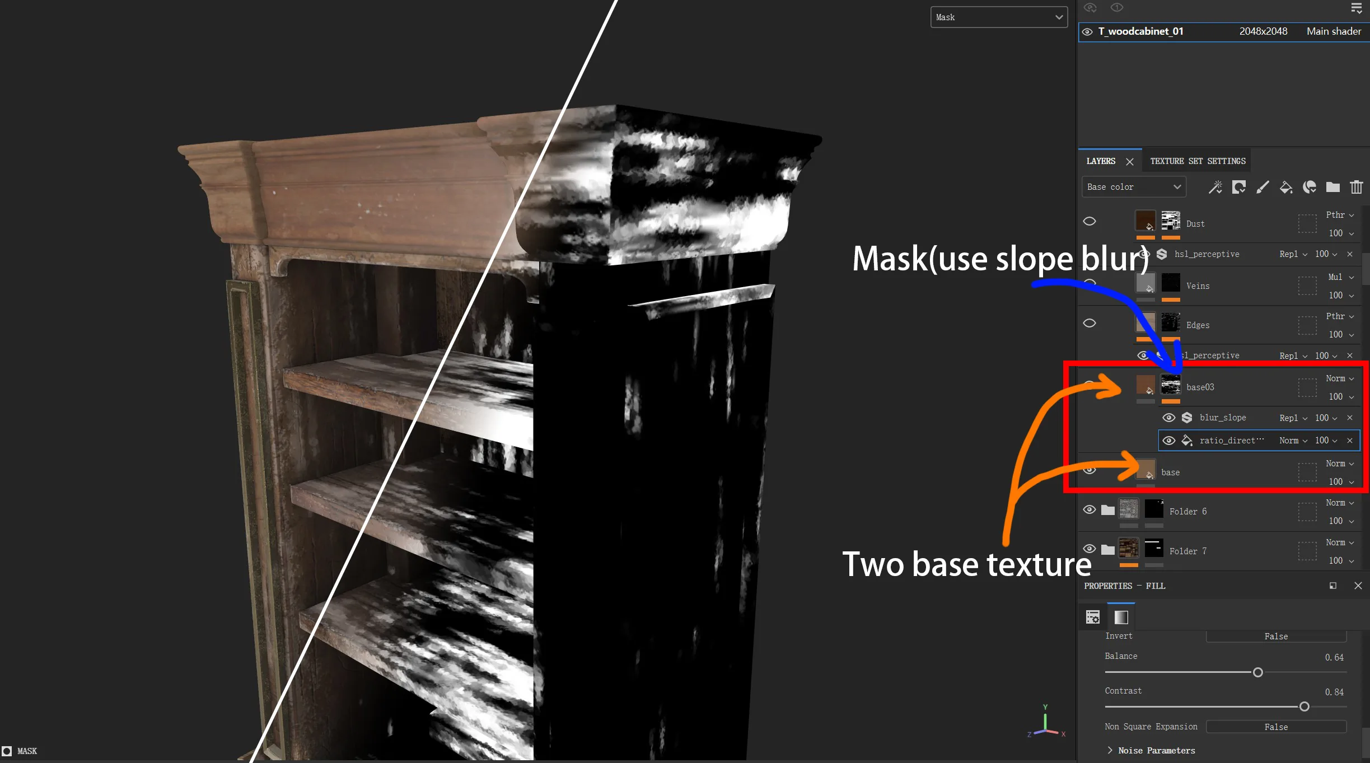The width and height of the screenshot is (1370, 763).
Task: Toggle Non Square Expansion False button
Action: (x=1276, y=727)
